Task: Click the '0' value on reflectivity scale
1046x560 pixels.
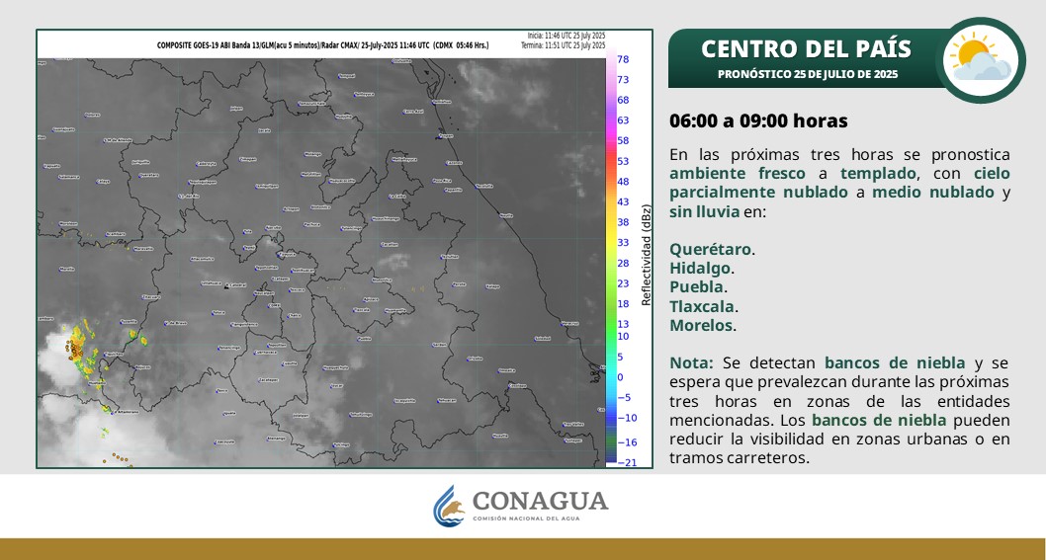Action: [x=621, y=377]
